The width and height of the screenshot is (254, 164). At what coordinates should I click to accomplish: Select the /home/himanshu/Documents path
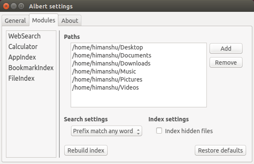pyautogui.click(x=139, y=55)
